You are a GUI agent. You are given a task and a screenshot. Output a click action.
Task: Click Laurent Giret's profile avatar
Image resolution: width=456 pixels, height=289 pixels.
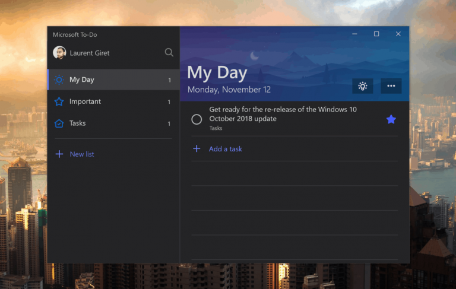[59, 53]
